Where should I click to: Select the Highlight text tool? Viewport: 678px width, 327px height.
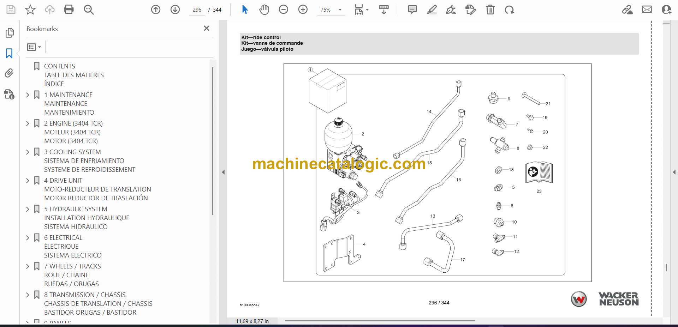pyautogui.click(x=432, y=10)
